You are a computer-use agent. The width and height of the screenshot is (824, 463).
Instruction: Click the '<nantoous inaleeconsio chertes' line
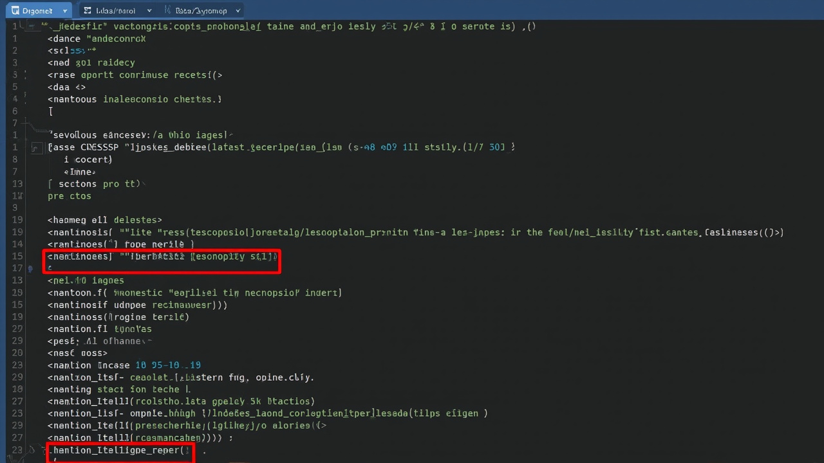[135, 100]
